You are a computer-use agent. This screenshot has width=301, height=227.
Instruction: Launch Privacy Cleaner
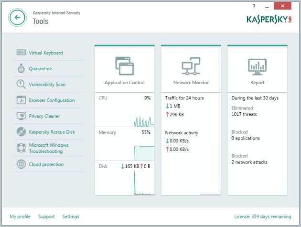click(44, 116)
